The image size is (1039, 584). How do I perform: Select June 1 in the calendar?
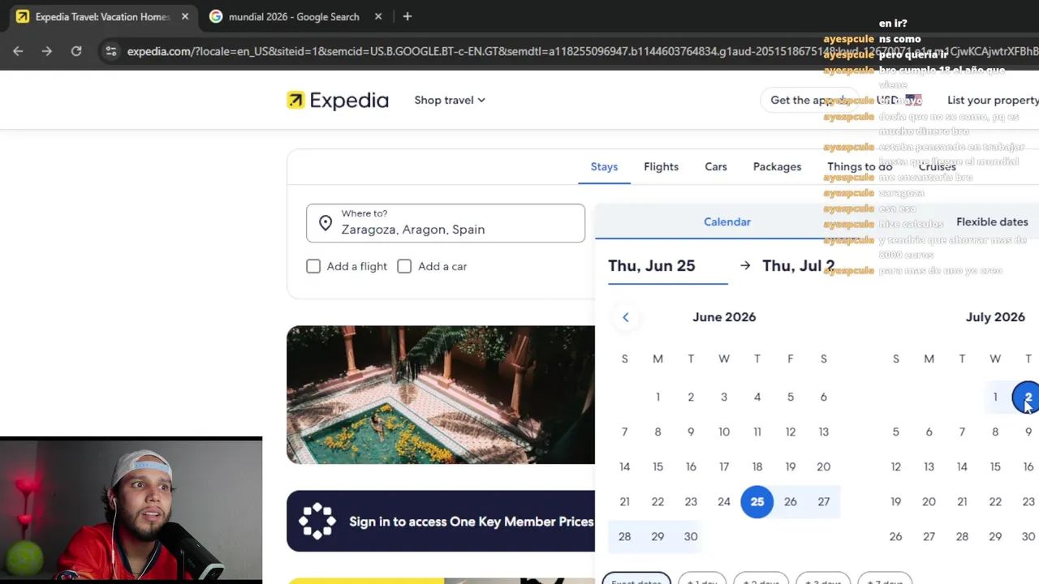[x=657, y=397]
